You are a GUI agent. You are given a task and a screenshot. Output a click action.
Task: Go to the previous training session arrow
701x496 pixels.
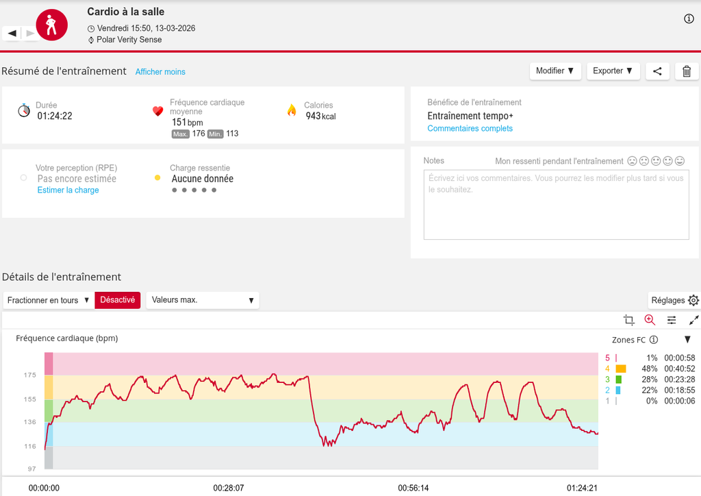tap(12, 33)
